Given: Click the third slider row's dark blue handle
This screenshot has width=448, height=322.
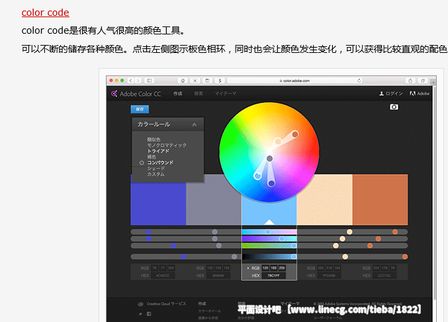Looking at the screenshot, I should [173, 245].
